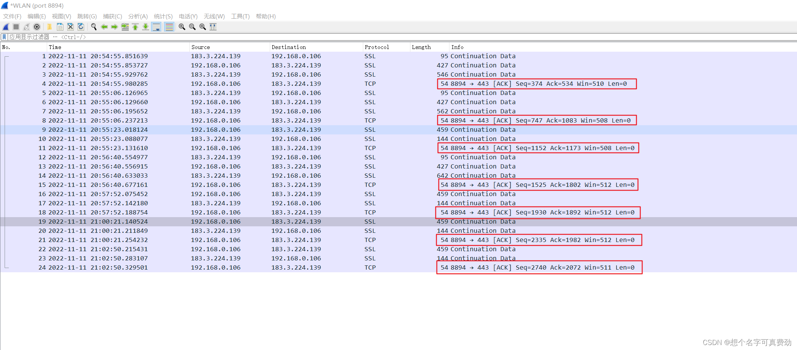Viewport: 797px width, 350px height.
Task: Open the 捕获(C) menu
Action: pos(113,16)
